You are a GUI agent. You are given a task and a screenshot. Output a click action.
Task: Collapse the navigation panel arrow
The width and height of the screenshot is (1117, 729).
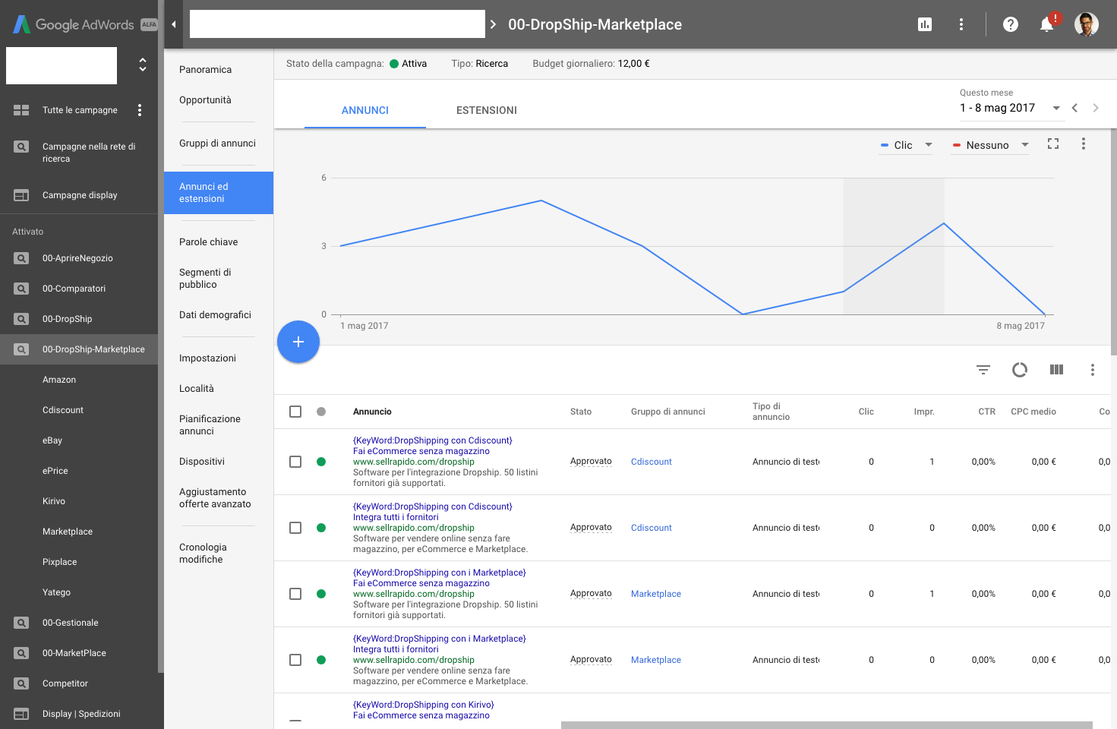[x=174, y=24]
